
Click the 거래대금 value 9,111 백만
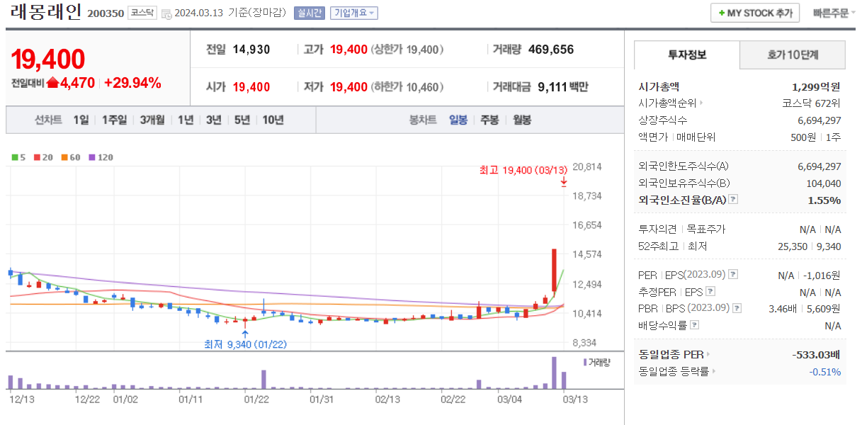(x=563, y=87)
